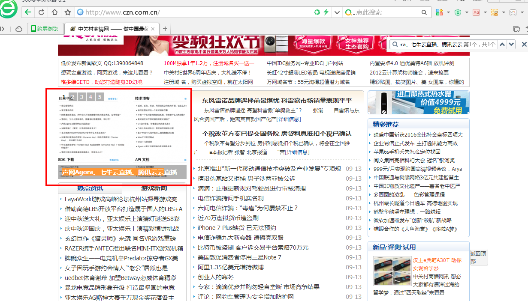The width and height of the screenshot is (528, 301).
Task: Click the blue site info icon before the URL
Action: [x=80, y=12]
